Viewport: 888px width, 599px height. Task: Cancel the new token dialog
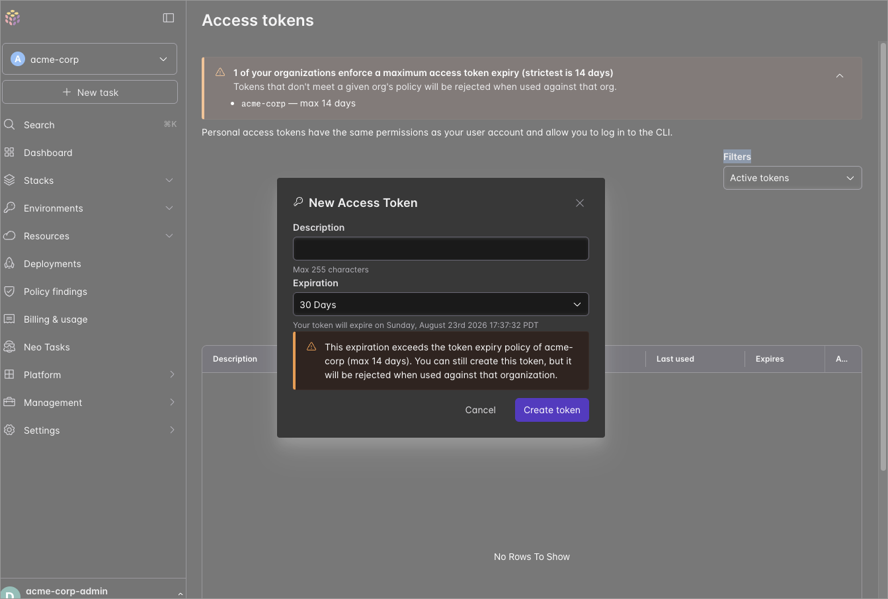click(x=480, y=410)
